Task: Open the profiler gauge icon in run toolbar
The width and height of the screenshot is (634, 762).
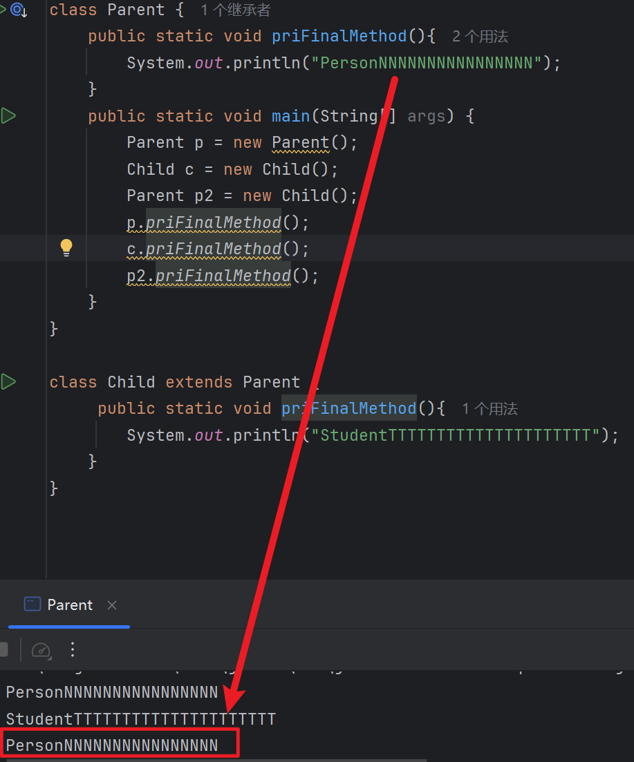Action: point(41,649)
